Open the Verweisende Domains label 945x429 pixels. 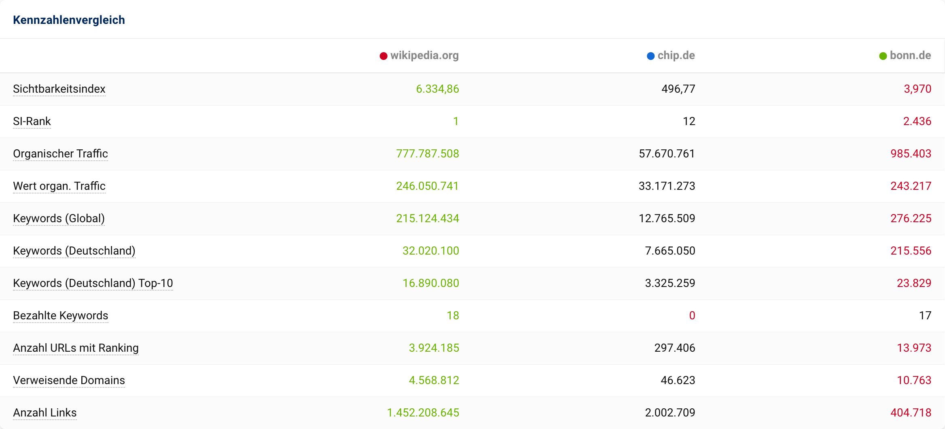[x=69, y=380]
